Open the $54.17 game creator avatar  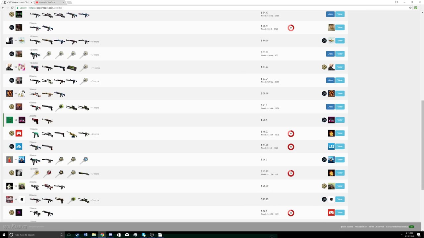[x=19, y=14]
